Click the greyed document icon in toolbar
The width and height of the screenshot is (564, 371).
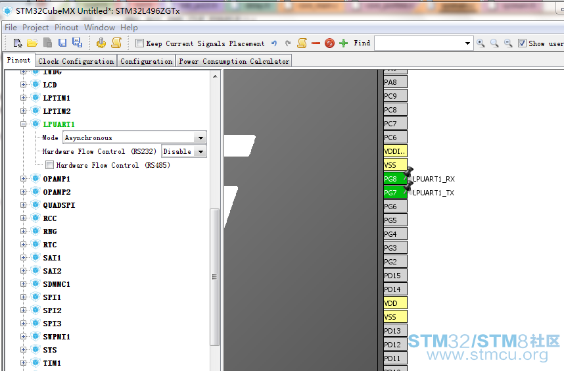pyautogui.click(x=47, y=43)
